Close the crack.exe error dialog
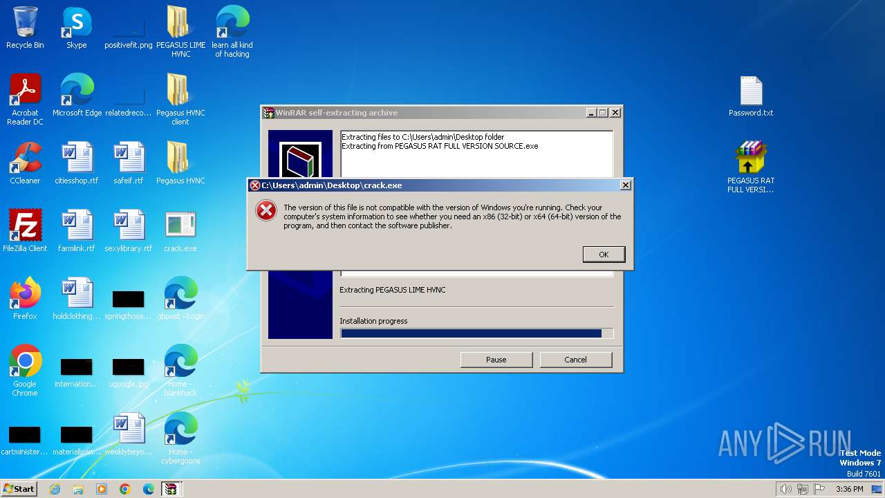Image resolution: width=885 pixels, height=498 pixels. click(625, 185)
